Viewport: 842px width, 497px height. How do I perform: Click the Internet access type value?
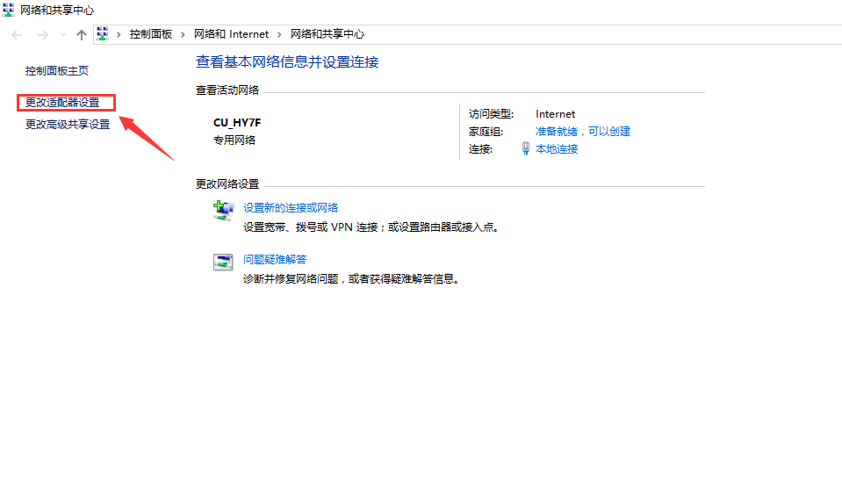click(x=555, y=114)
